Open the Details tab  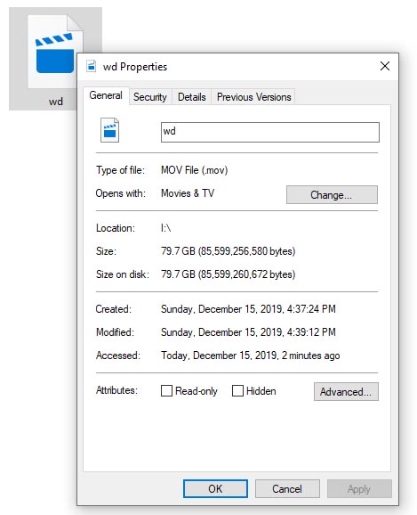click(x=192, y=97)
